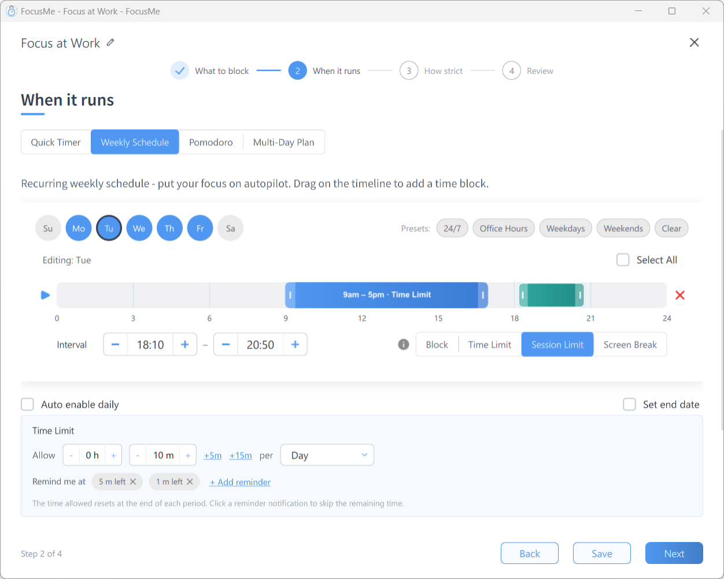Click the pencil icon beside Focus at Work
Viewport: 724px width, 579px height.
[110, 43]
